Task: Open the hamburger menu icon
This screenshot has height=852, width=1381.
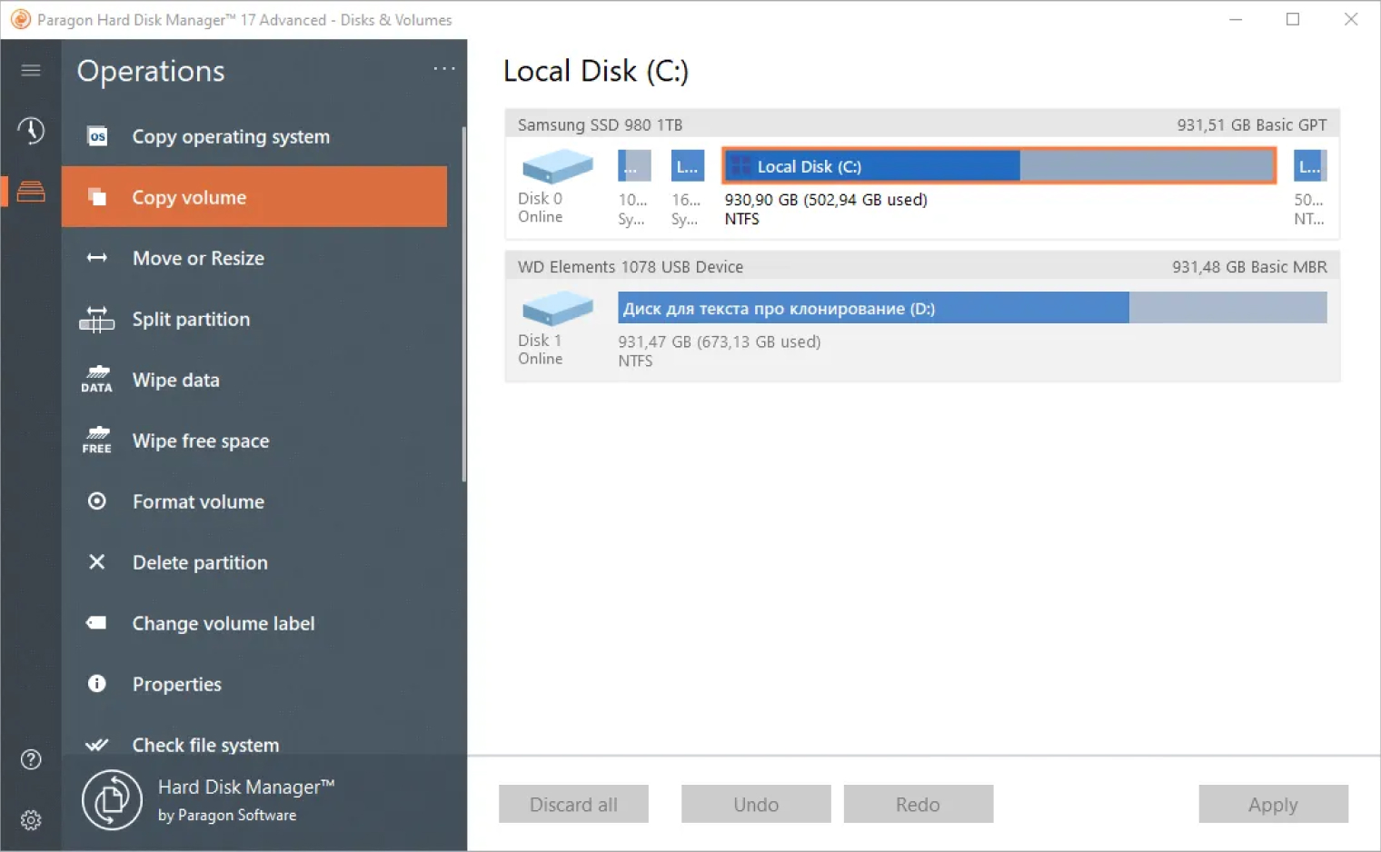Action: (x=31, y=70)
